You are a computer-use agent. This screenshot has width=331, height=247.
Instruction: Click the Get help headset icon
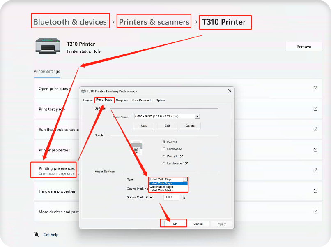click(x=36, y=235)
